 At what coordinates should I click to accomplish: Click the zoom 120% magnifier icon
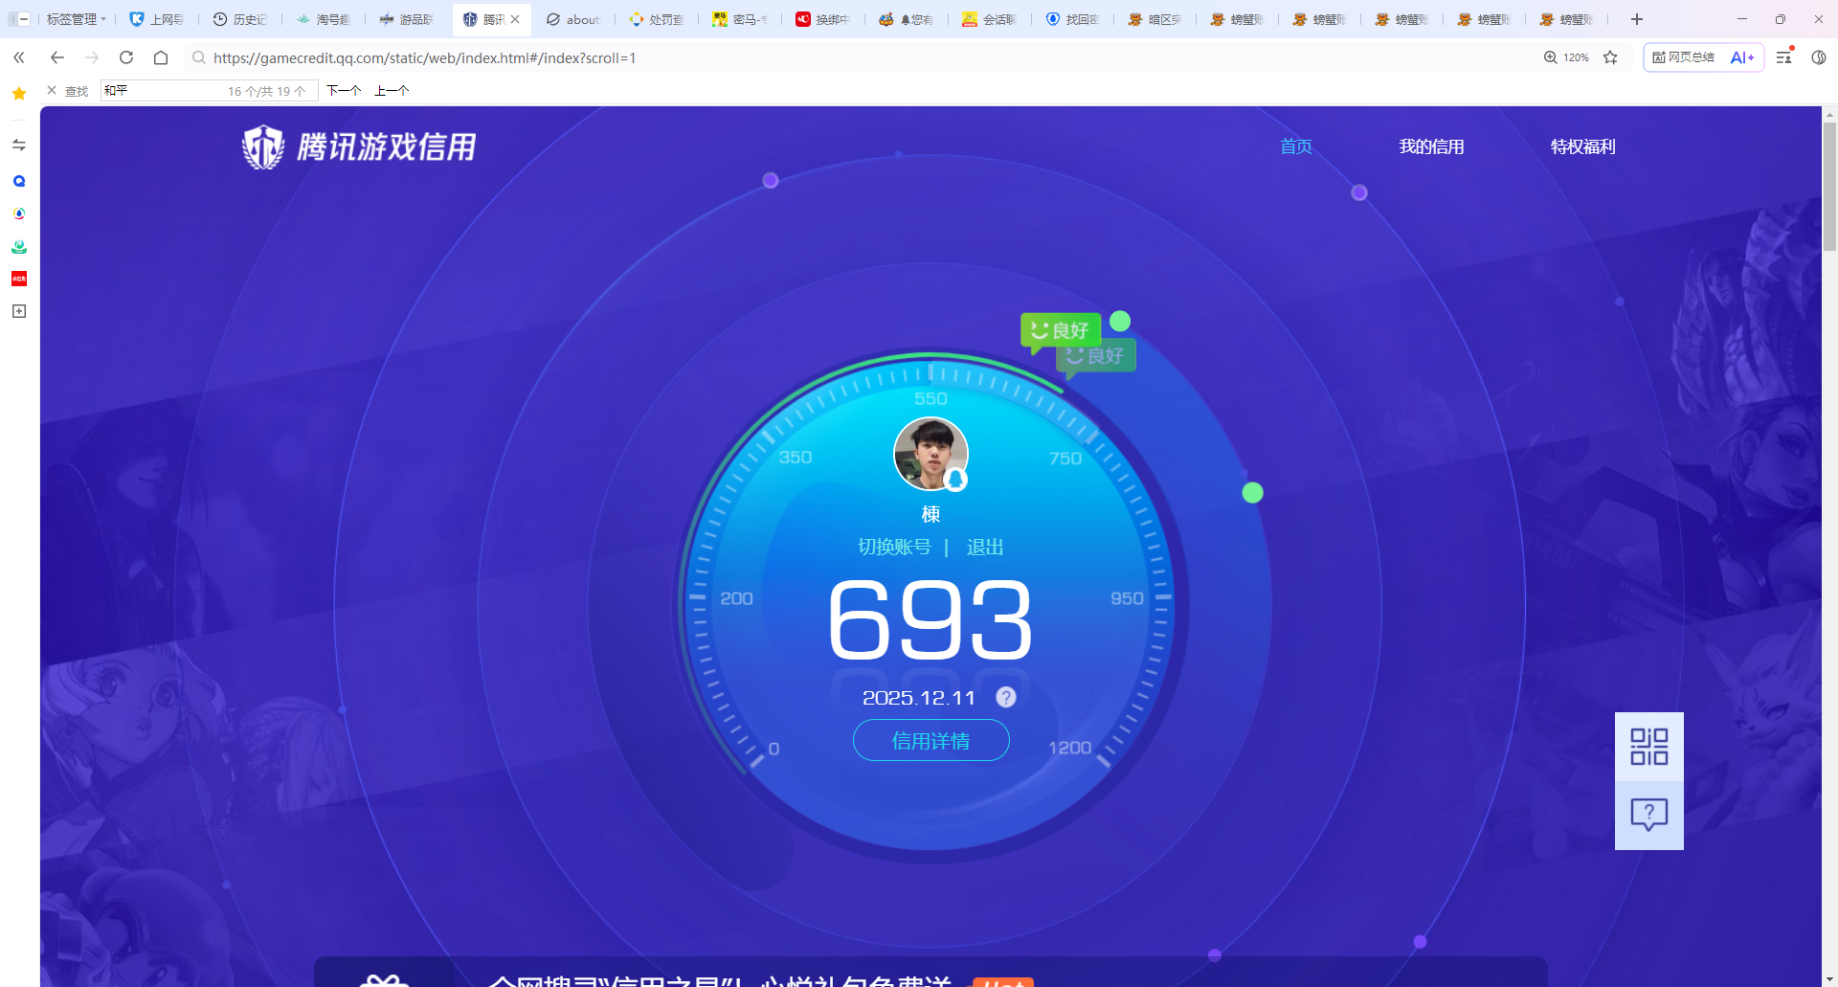[1551, 57]
